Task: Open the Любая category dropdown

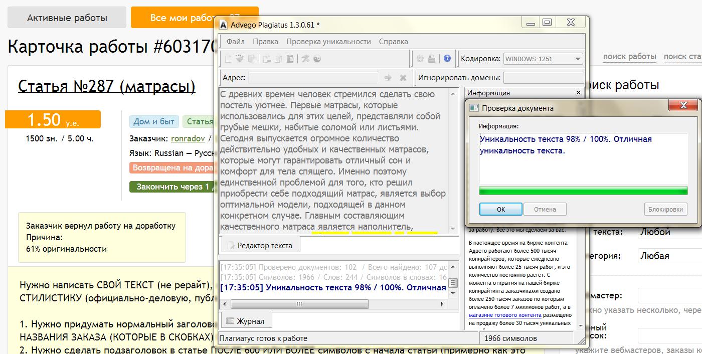Action: (669, 256)
